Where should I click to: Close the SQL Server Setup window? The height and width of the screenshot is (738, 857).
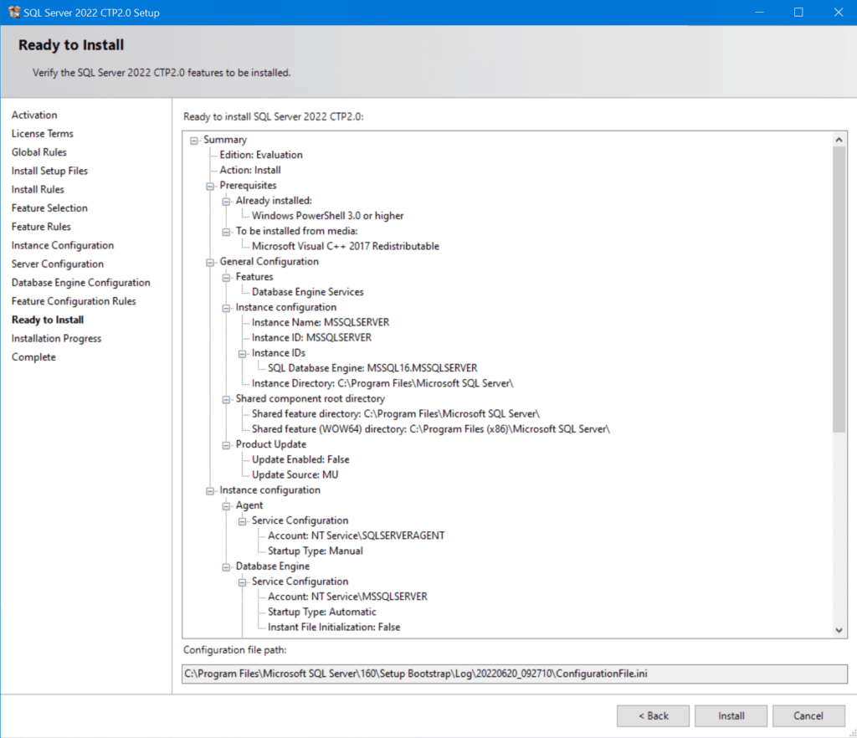(838, 12)
